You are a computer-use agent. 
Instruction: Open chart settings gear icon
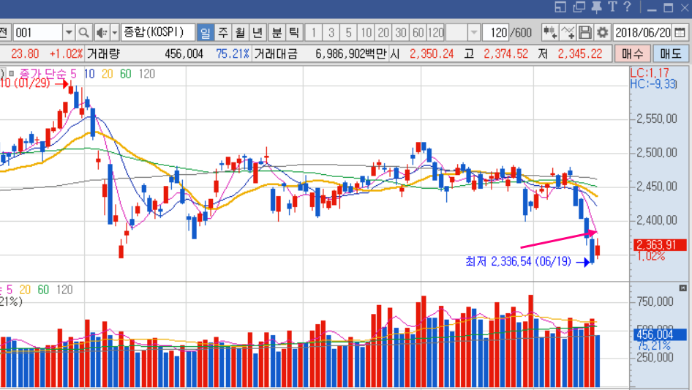click(603, 33)
